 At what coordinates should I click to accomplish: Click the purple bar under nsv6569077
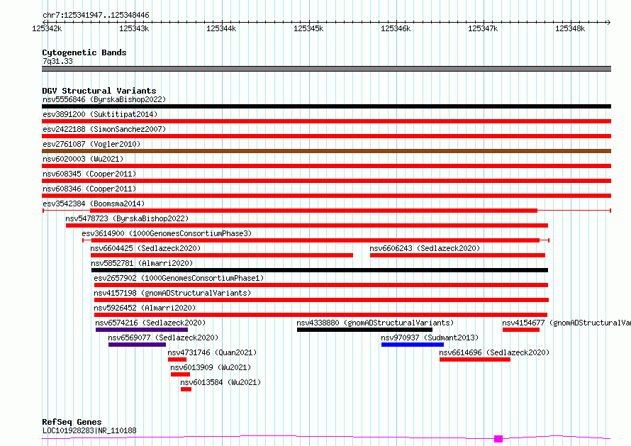[138, 345]
